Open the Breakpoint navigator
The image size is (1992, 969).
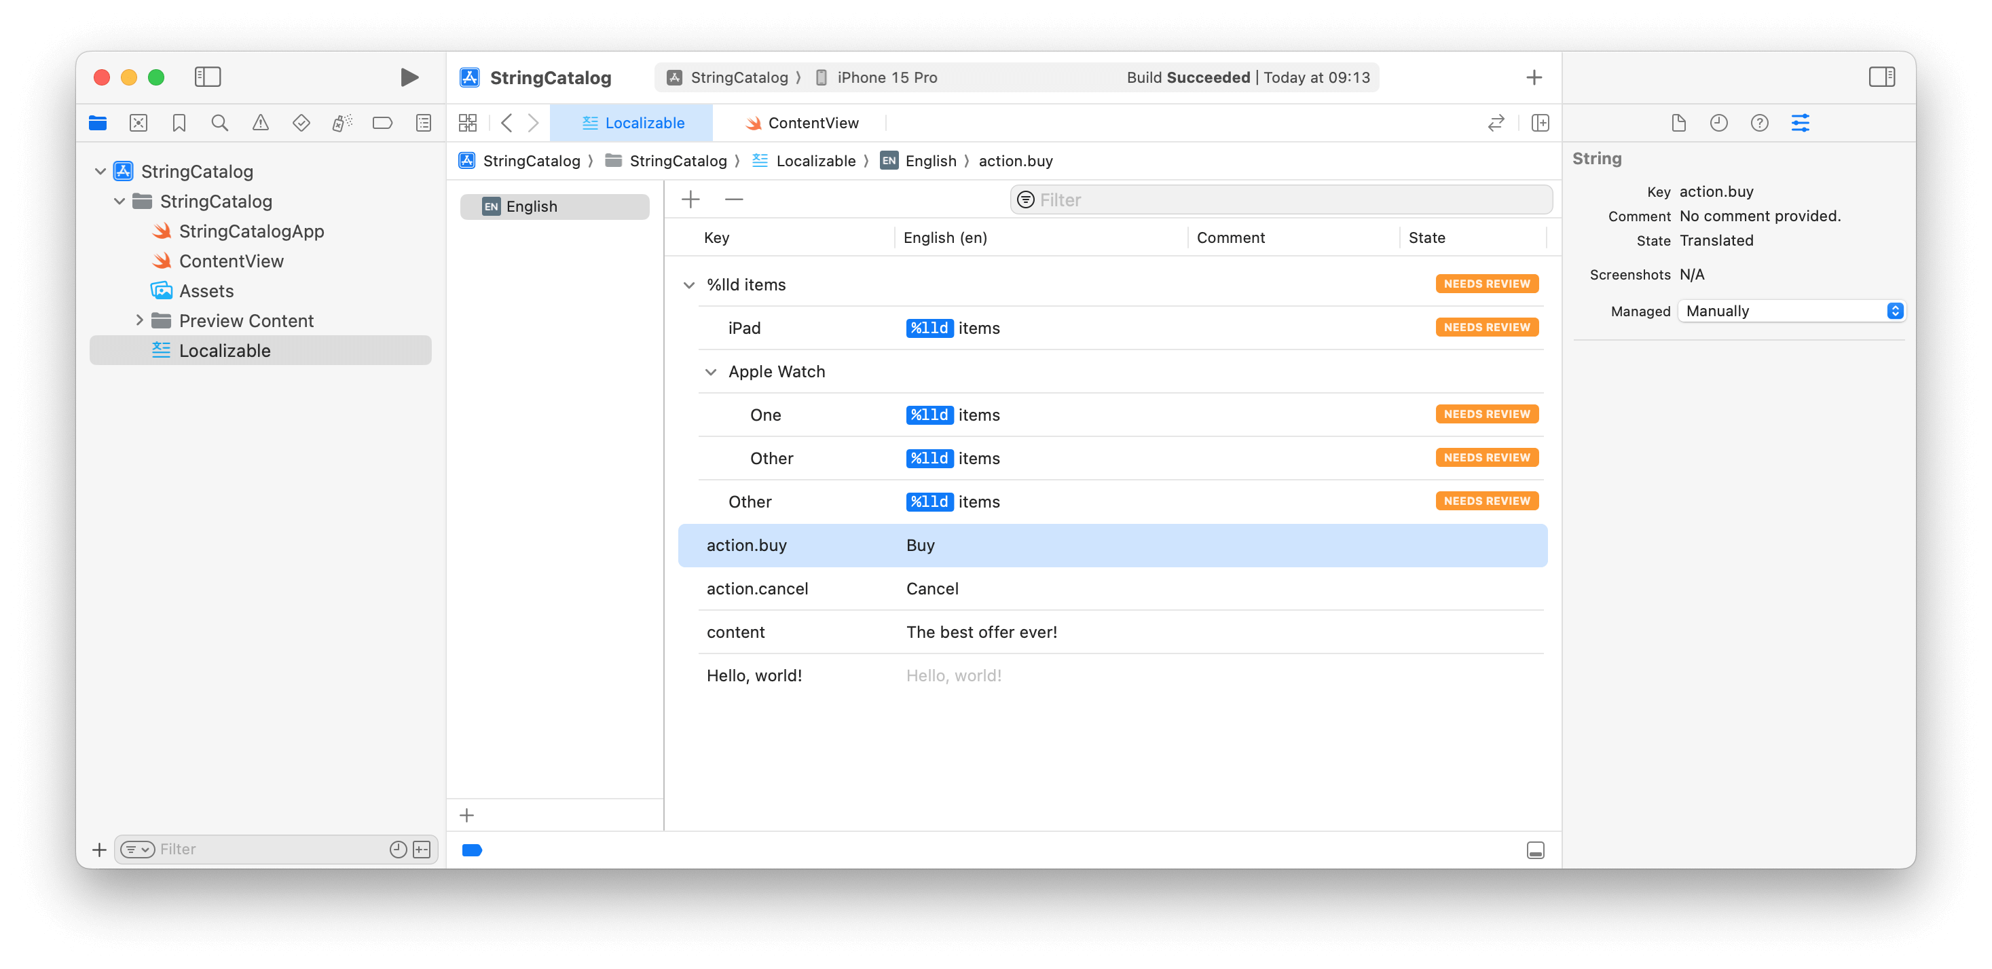(x=383, y=123)
